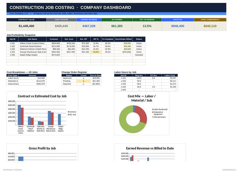Screen dimensions: 239x174
Task: Click the Labor (burdened) legend entry
Action: click(160, 109)
